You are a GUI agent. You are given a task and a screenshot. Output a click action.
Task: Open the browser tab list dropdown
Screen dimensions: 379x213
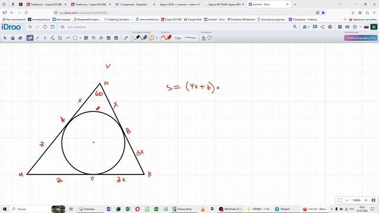click(x=339, y=4)
